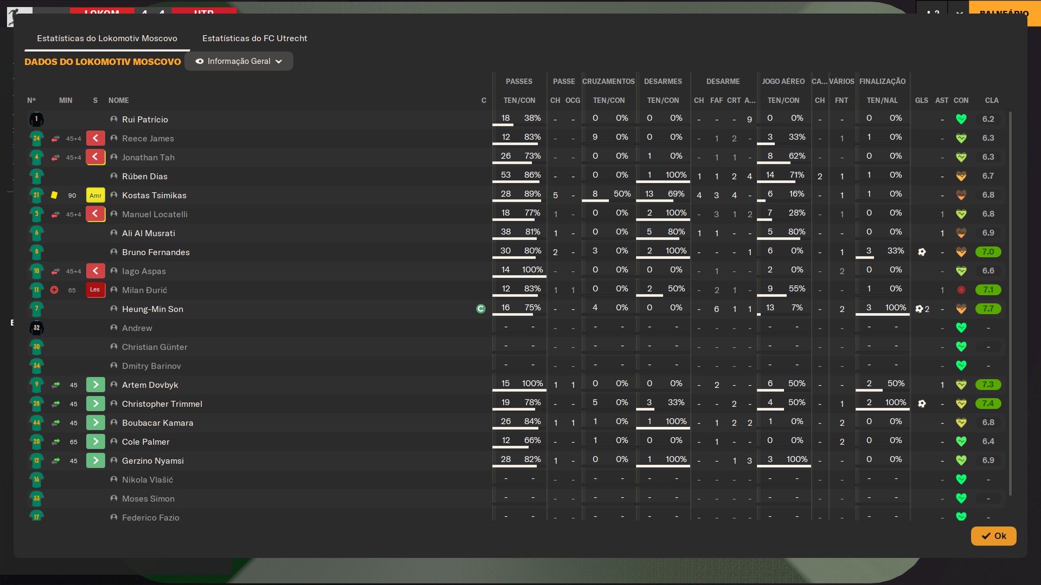The image size is (1041, 585).
Task: Expand the Informação Geral view dropdown
Action: pos(239,61)
